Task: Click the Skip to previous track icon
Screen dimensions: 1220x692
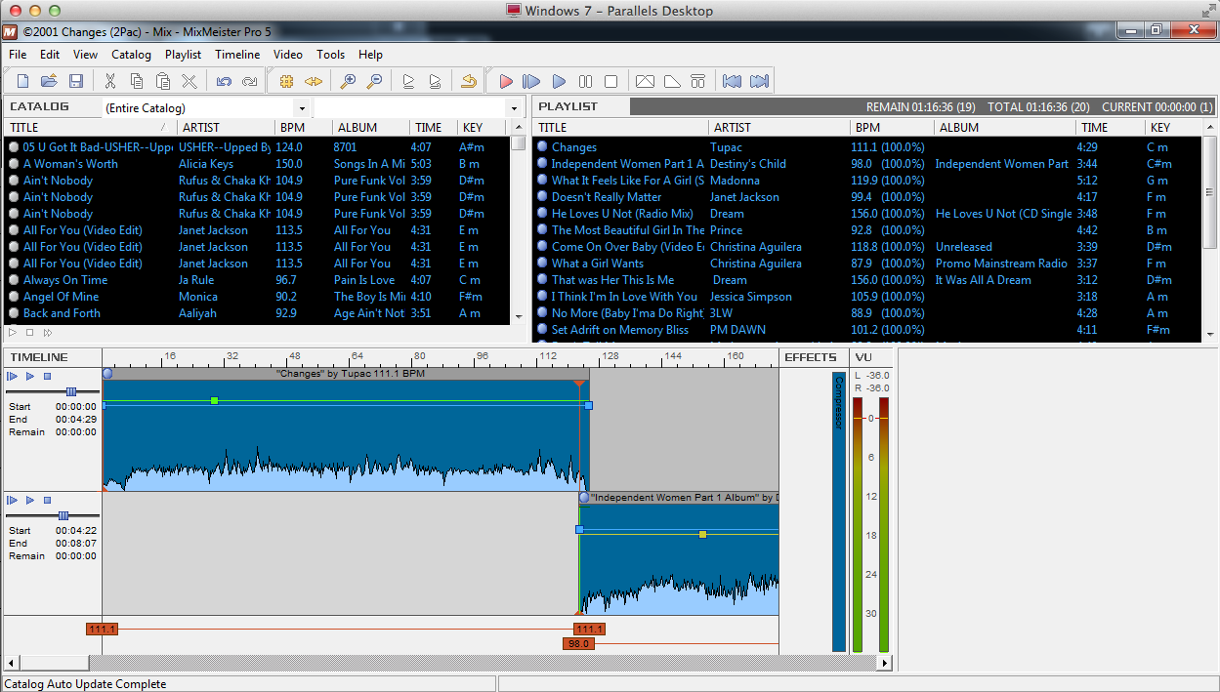Action: 732,81
